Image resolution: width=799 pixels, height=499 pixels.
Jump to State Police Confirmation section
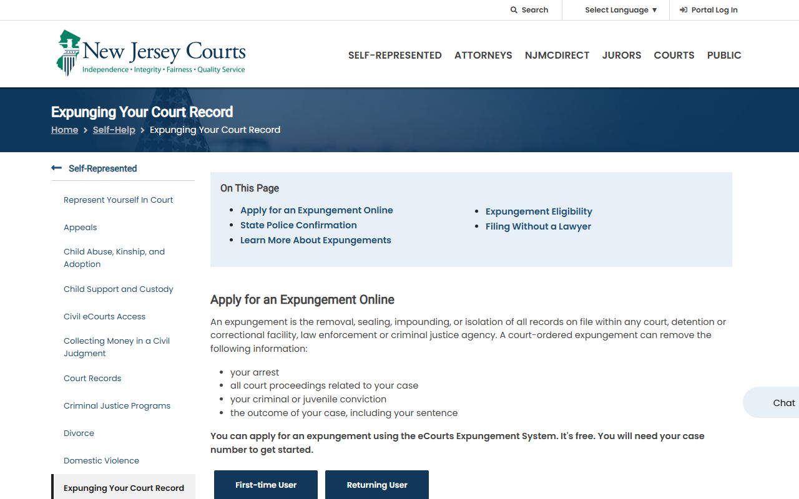pos(298,225)
